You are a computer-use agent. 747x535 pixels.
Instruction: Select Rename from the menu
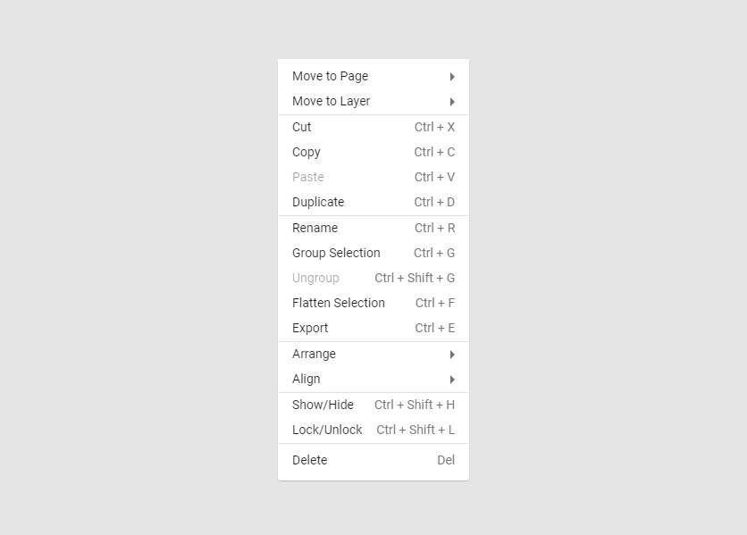pos(315,228)
